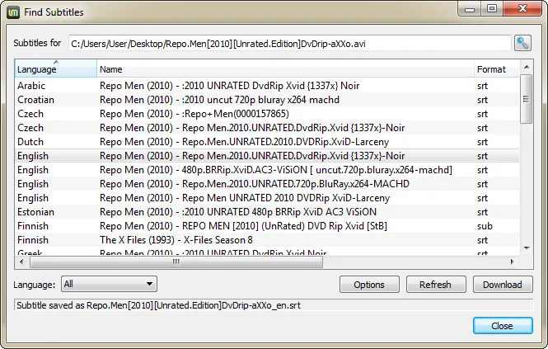Click the Subtitles for file path field
548x349 pixels.
coord(290,44)
